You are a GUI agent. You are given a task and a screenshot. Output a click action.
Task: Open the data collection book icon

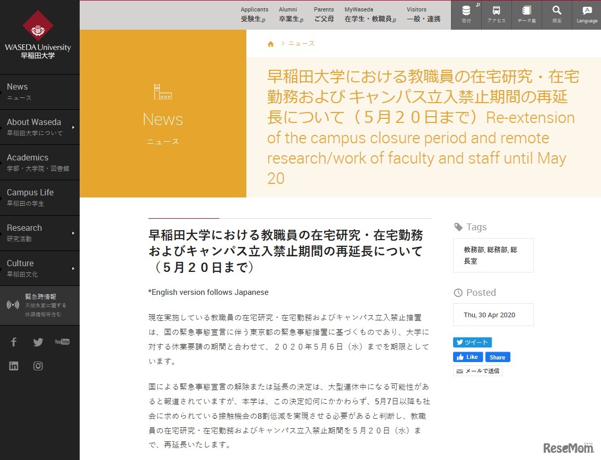tap(527, 11)
